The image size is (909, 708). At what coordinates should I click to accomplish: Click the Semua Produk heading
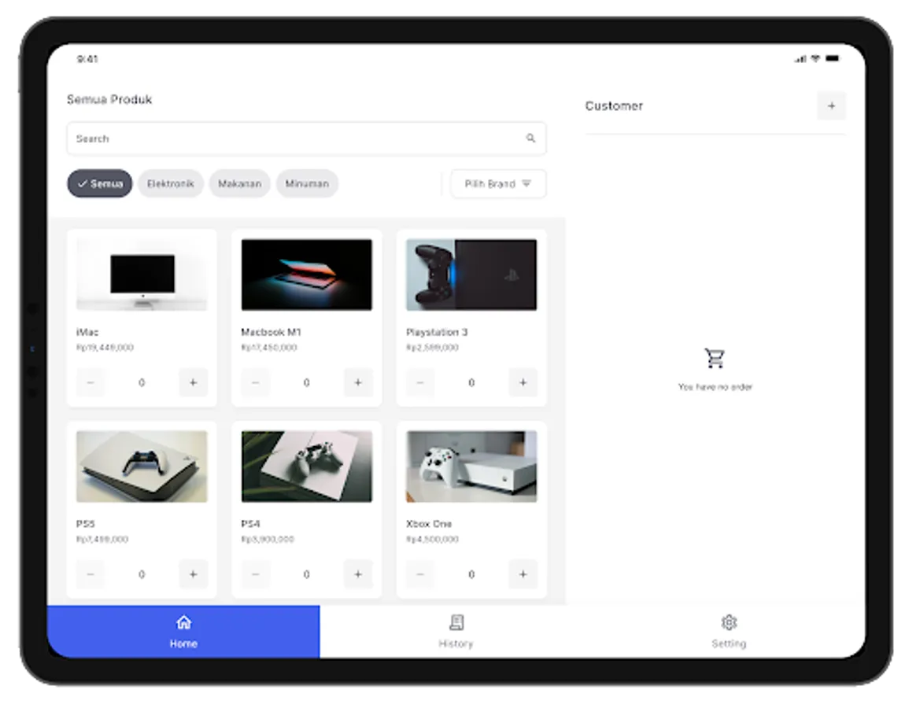tap(109, 100)
